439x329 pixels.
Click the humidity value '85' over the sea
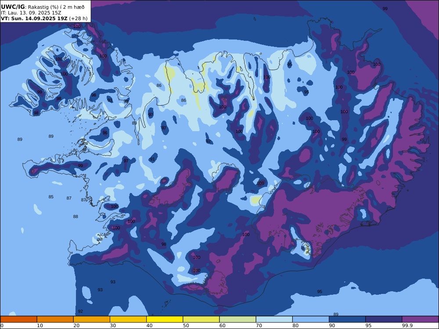pos(51,197)
